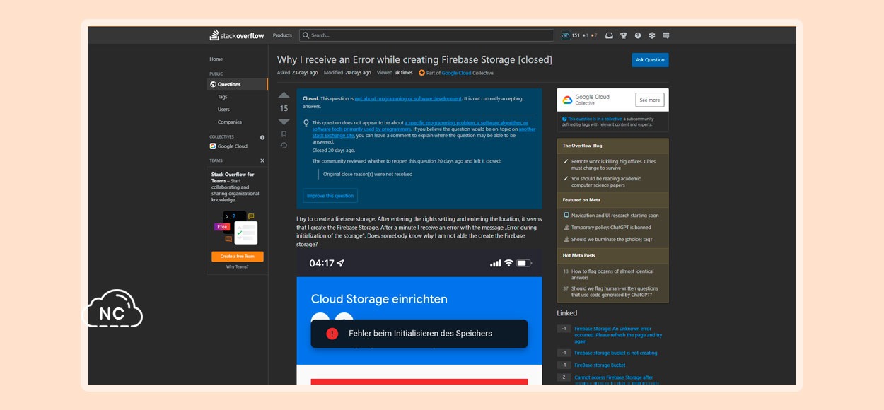
Task: Downvote the question with the down arrow
Action: (x=284, y=122)
